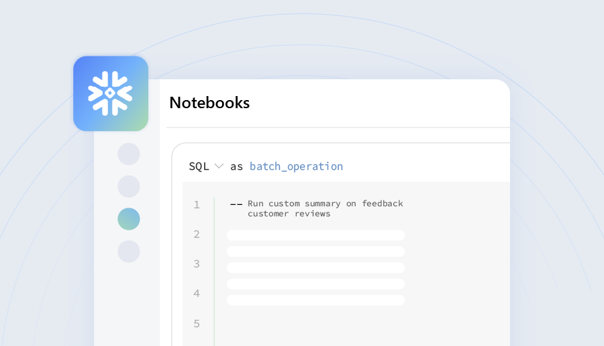Click line number 3 in gutter
Image resolution: width=604 pixels, height=346 pixels.
(197, 264)
